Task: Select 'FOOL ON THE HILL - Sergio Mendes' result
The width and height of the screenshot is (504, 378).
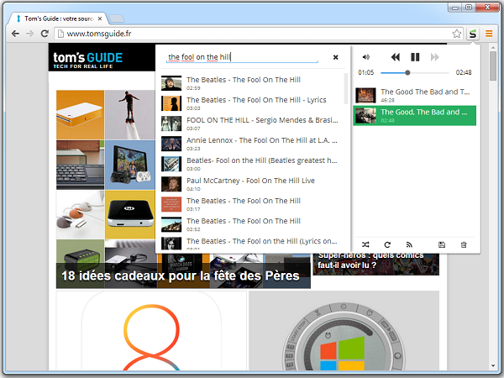Action: pyautogui.click(x=252, y=123)
